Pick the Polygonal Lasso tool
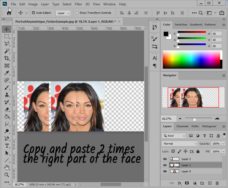 point(7,43)
